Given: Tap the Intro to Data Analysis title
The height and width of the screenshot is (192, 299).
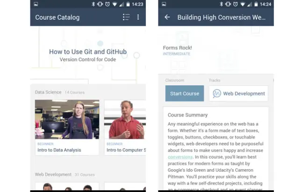Looking at the screenshot, I should pyautogui.click(x=59, y=150).
